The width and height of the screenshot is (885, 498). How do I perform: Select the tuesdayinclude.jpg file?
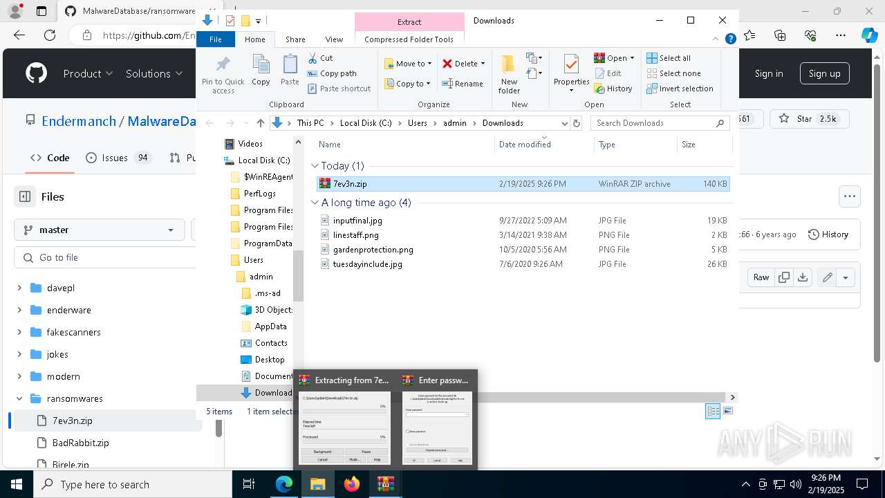[x=367, y=264]
